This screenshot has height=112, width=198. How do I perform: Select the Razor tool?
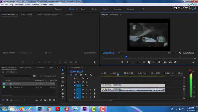(62, 82)
